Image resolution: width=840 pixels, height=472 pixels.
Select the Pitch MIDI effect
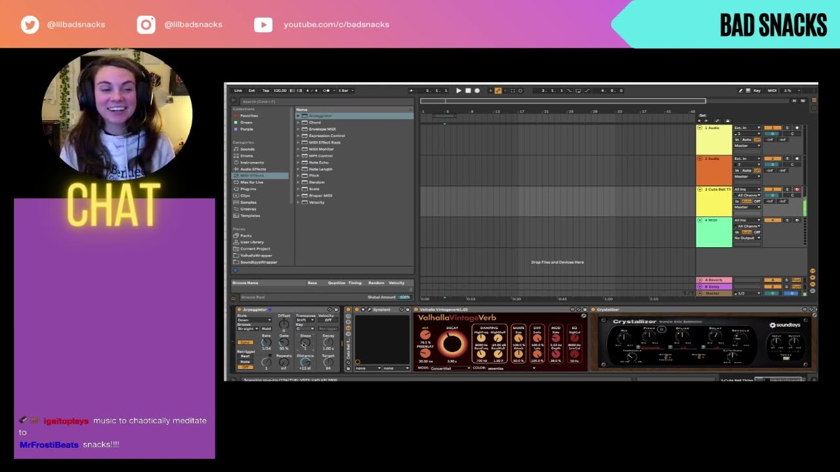coord(314,176)
